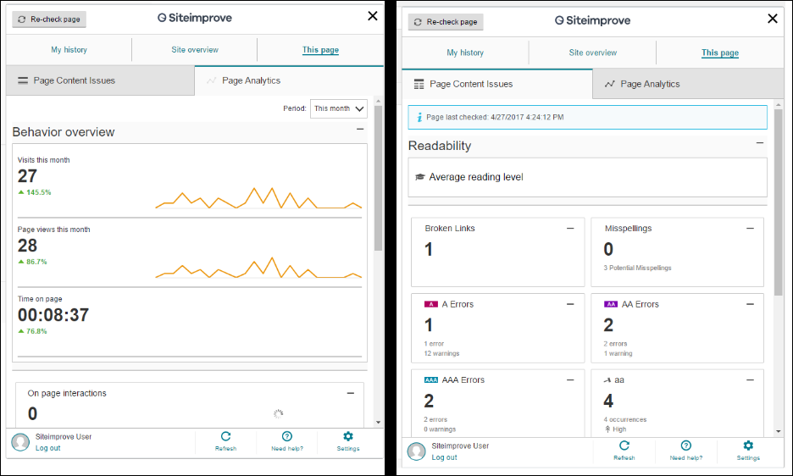Click the pink A level badge icon
Image resolution: width=793 pixels, height=476 pixels.
[431, 305]
